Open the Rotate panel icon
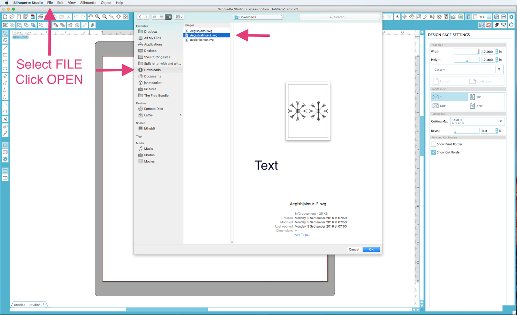 [412, 17]
